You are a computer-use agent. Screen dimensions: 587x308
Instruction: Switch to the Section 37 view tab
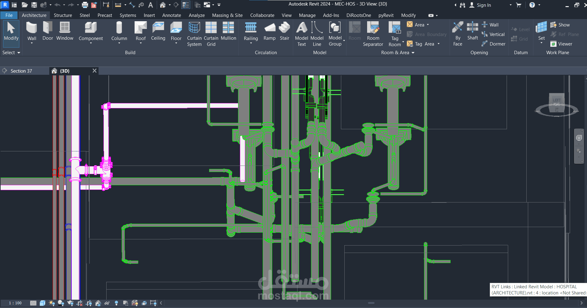tap(21, 71)
